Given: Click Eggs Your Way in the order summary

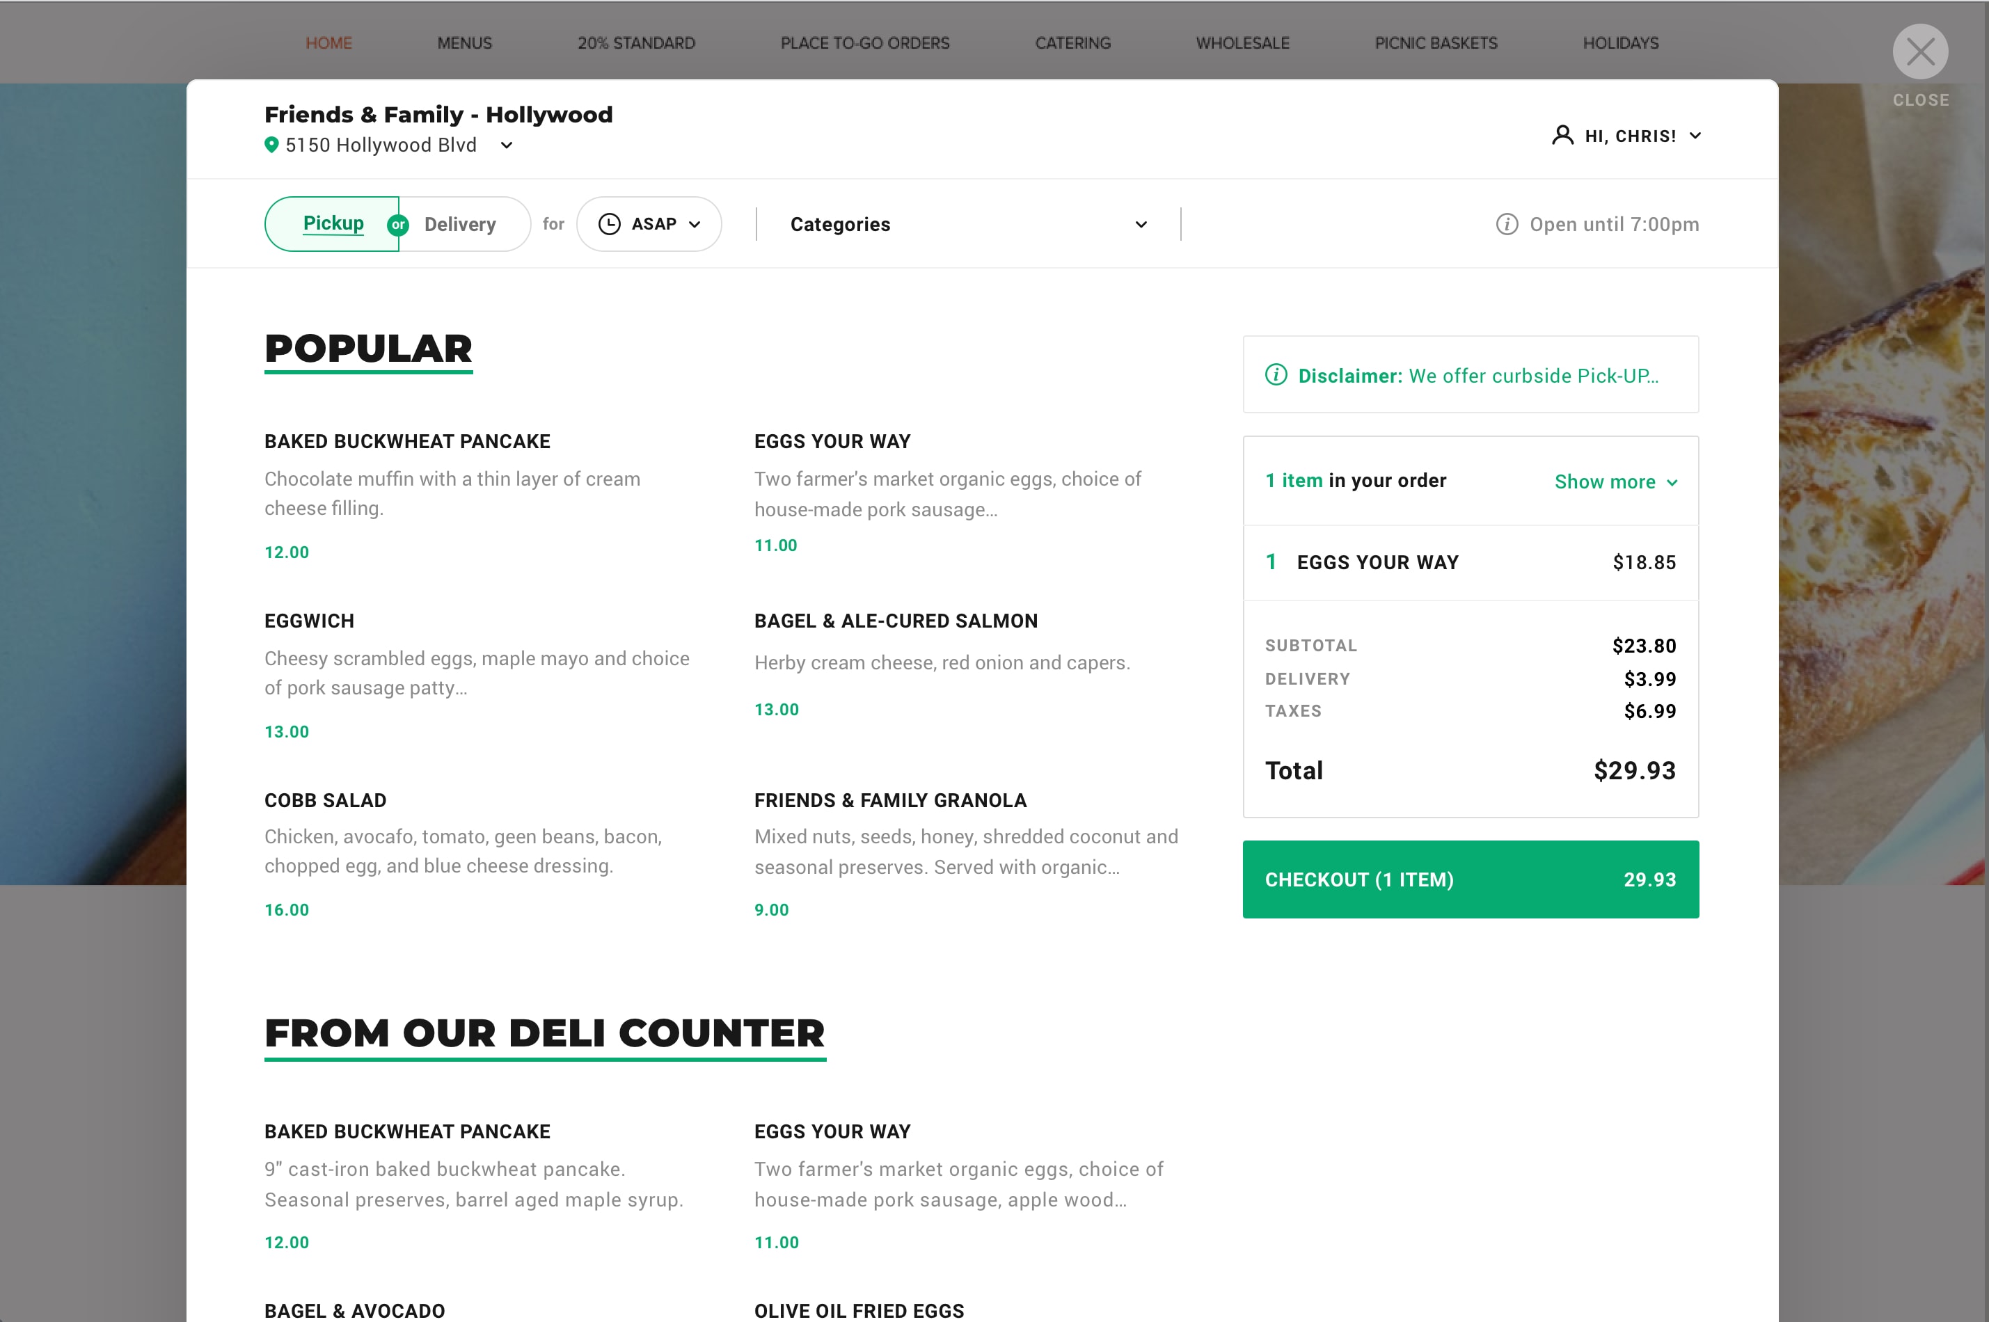Looking at the screenshot, I should pyautogui.click(x=1377, y=562).
